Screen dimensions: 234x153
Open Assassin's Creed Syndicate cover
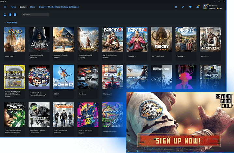click(39, 39)
